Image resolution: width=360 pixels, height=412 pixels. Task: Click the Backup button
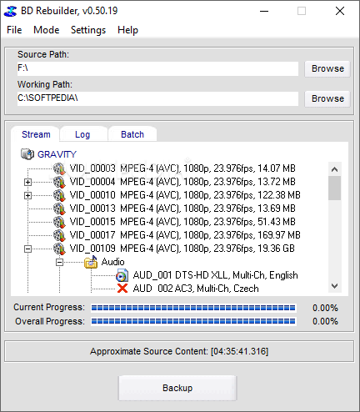[177, 388]
